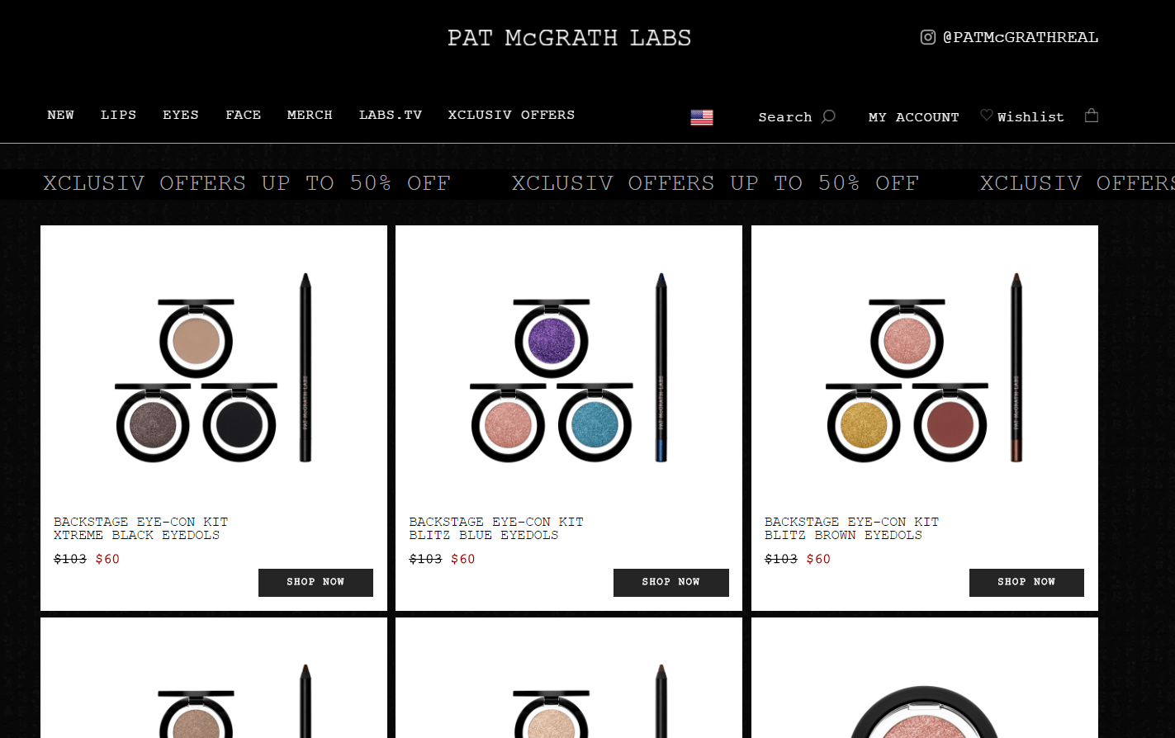Click the magnifying glass search icon
Viewport: 1175px width, 738px height.
[828, 116]
